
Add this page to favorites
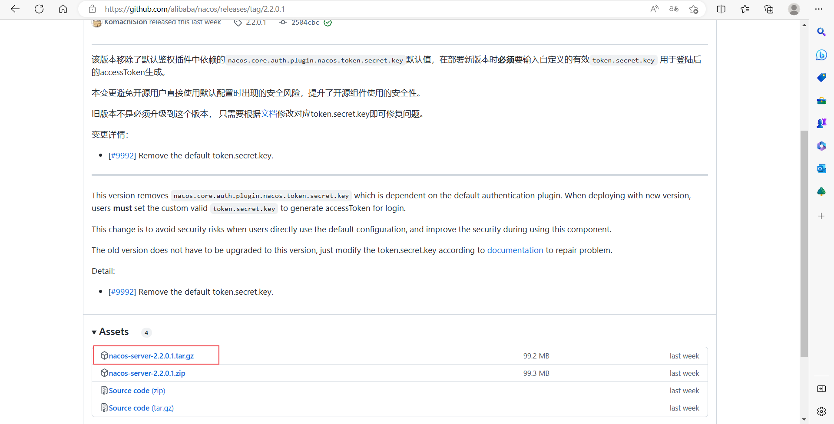tap(694, 9)
